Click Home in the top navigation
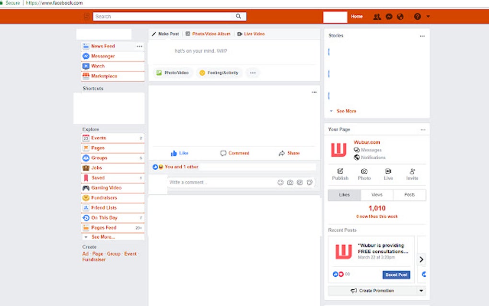This screenshot has height=306, width=489. [356, 16]
